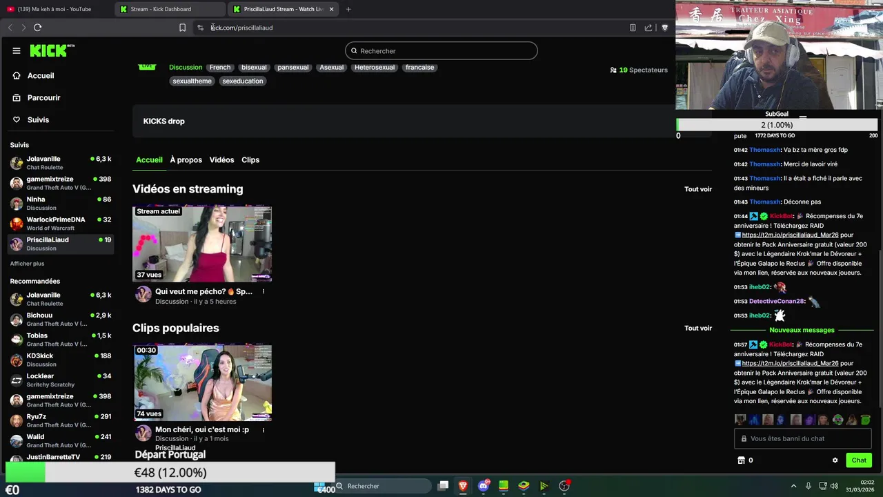
Task: Go to Accueil in the sidebar
Action: 41,75
